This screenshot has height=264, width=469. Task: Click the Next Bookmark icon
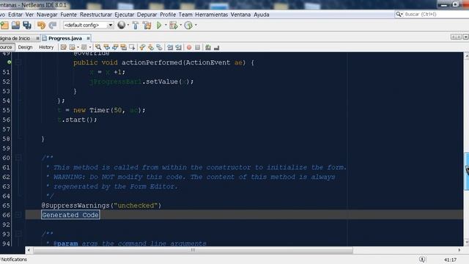pos(151,47)
